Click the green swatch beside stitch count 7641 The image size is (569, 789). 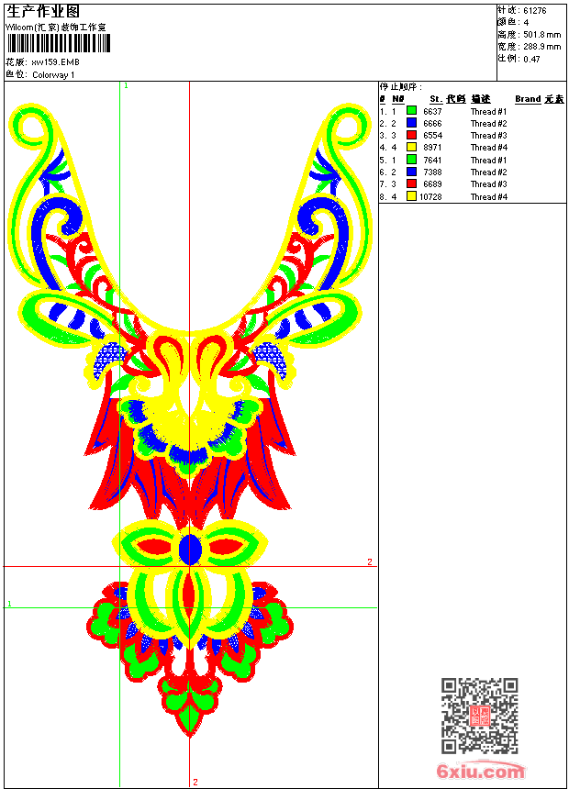[x=411, y=160]
